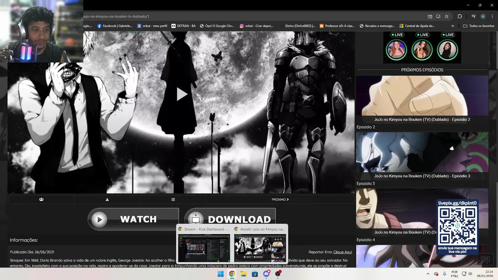Open the Chrome profile avatar 'A'
Viewport: 498px width, 280px height.
[x=483, y=16]
